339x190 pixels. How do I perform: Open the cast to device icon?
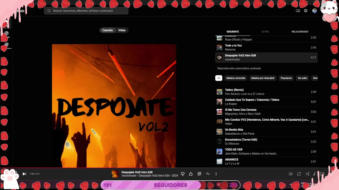coord(298,11)
